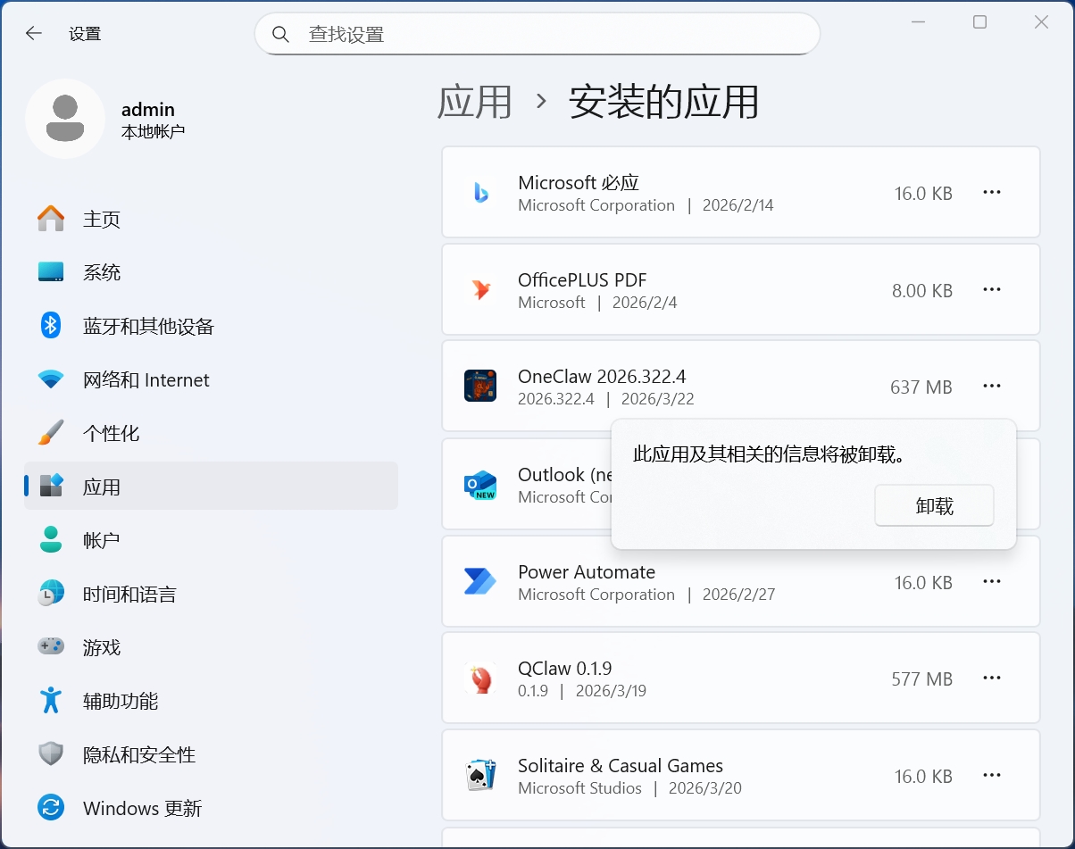Select 系统 in the settings sidebar
The height and width of the screenshot is (849, 1075).
coord(101,272)
